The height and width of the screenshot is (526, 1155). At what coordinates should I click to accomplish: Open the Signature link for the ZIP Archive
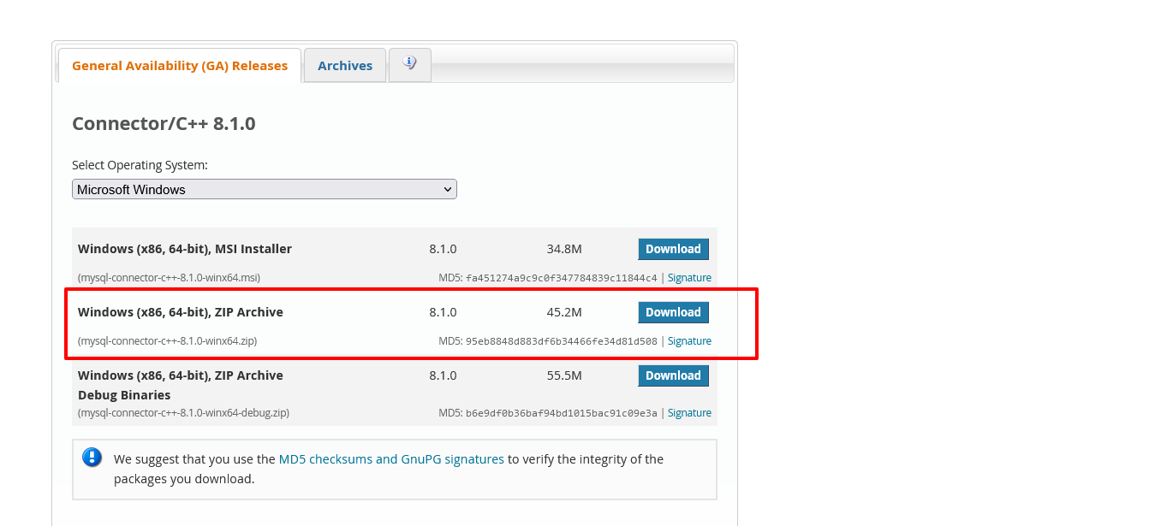(689, 340)
